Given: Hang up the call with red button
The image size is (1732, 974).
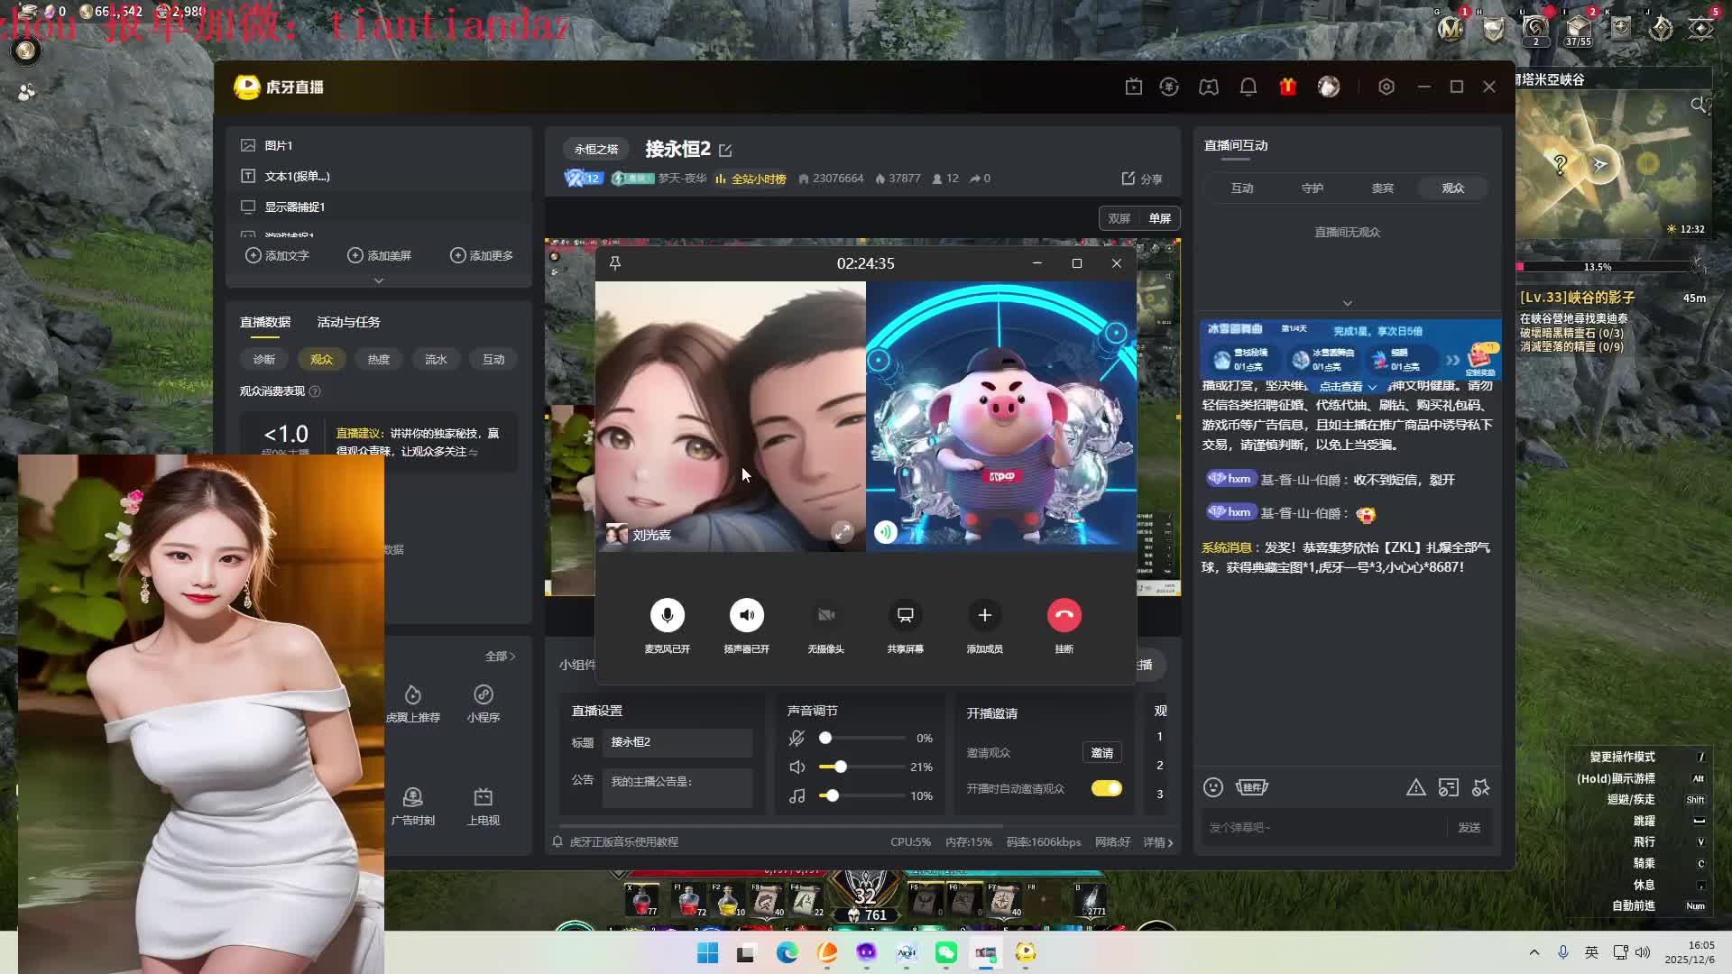Looking at the screenshot, I should (x=1064, y=615).
